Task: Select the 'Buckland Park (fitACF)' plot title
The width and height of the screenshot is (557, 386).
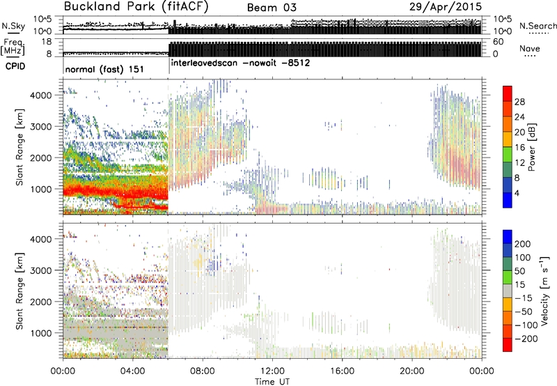Action: pyautogui.click(x=136, y=7)
